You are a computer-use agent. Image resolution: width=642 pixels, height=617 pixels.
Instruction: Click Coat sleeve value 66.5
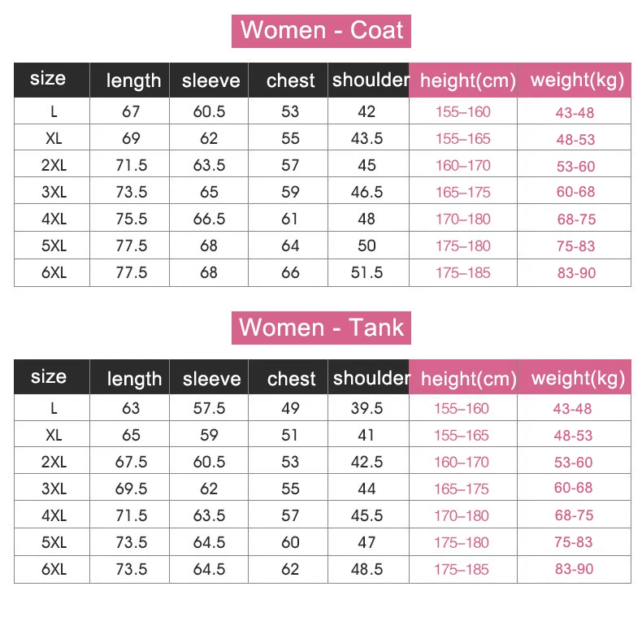pos(209,219)
